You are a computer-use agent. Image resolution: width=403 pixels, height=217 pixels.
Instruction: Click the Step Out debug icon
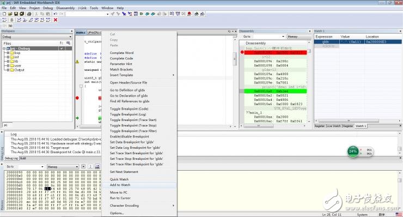30,20
